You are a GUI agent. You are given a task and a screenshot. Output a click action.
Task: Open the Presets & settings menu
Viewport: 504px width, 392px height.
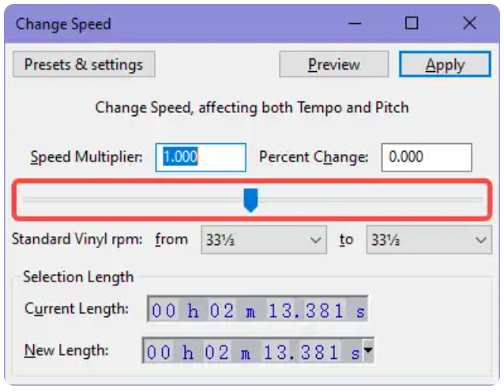click(84, 64)
